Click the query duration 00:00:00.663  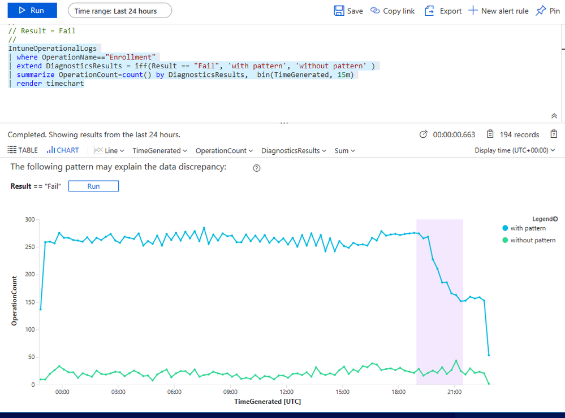[x=454, y=134]
